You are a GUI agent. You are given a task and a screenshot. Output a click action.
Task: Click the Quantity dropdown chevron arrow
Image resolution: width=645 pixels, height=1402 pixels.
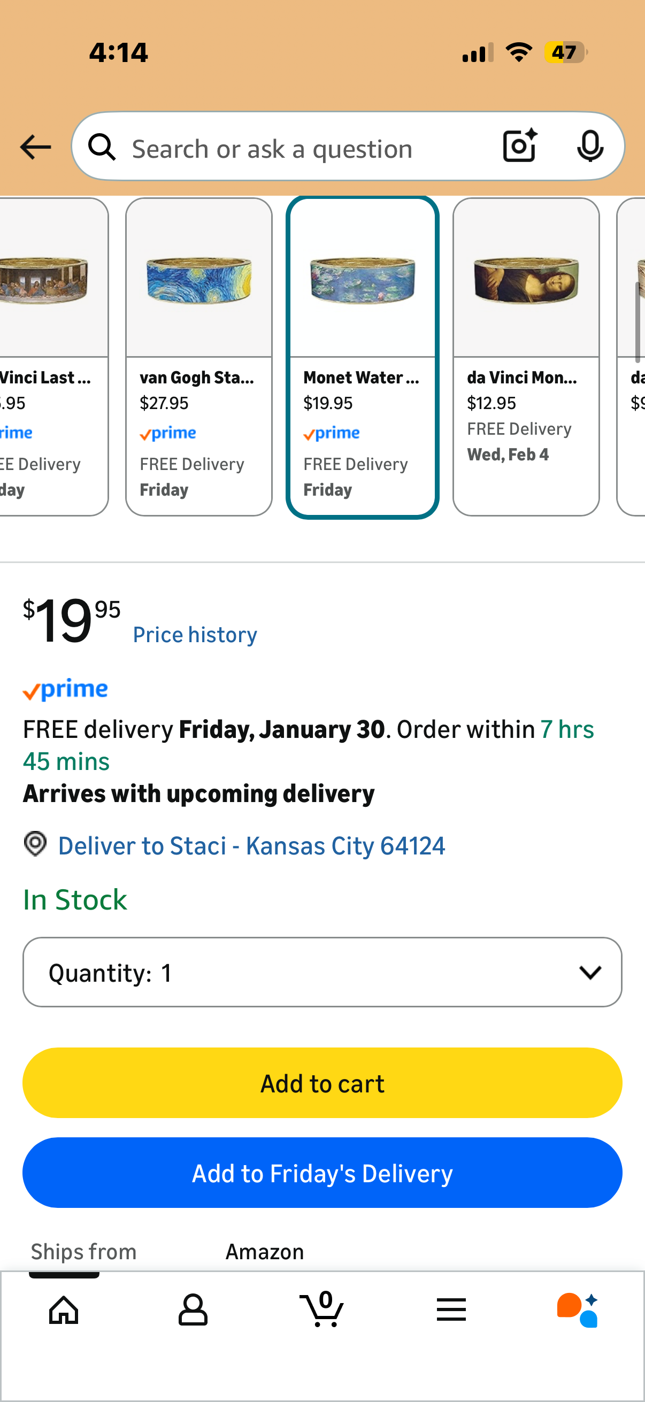click(x=590, y=972)
